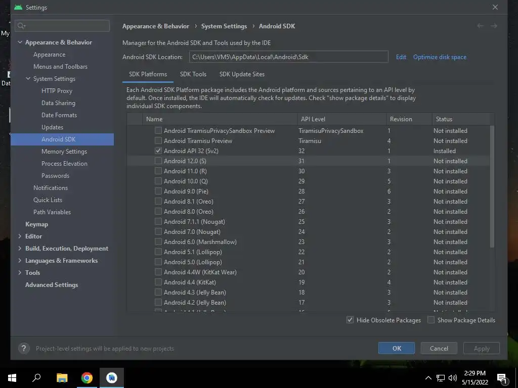Open Path Variables settings
This screenshot has height=388, width=518.
[52, 212]
